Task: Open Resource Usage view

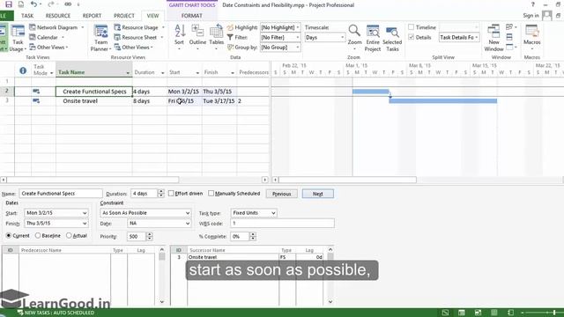Action: pyautogui.click(x=137, y=27)
